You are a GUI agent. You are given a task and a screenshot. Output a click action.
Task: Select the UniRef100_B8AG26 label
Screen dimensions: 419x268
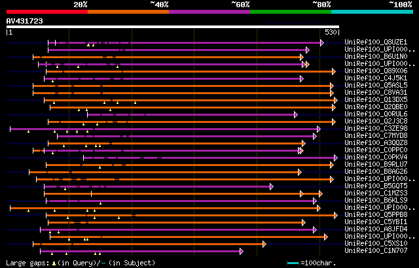tap(376, 172)
